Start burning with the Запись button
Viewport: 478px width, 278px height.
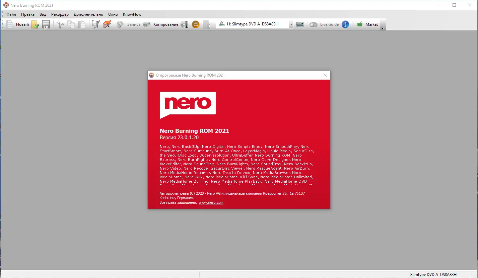click(x=129, y=24)
